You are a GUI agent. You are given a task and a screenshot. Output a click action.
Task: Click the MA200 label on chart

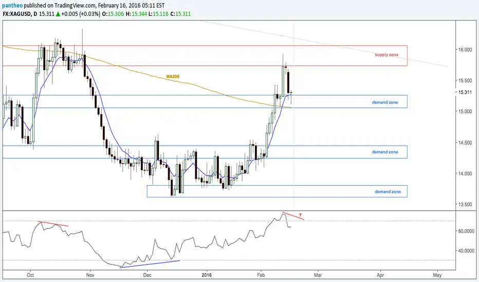(173, 76)
